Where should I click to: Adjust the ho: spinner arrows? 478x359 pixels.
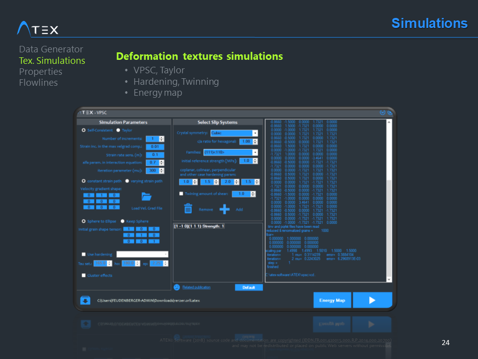[137, 263]
